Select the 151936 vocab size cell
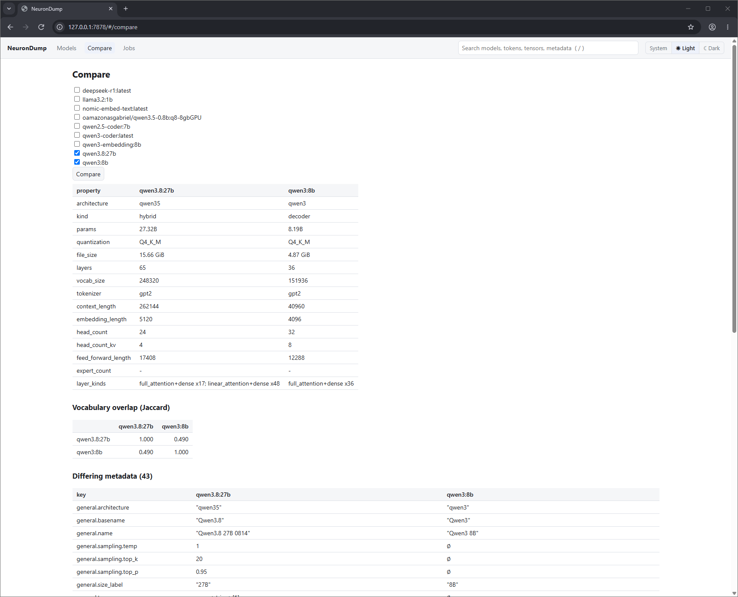This screenshot has width=738, height=597. (298, 280)
